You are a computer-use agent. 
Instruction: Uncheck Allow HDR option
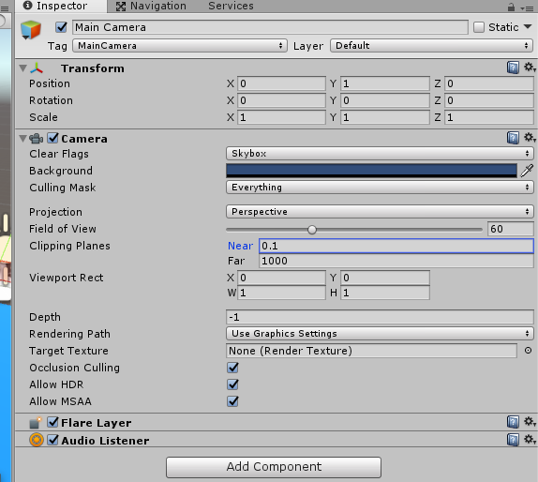point(232,384)
